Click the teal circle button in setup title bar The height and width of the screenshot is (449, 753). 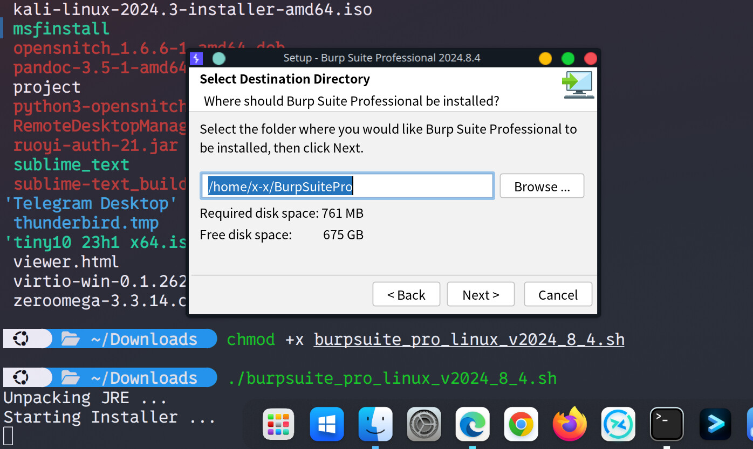click(219, 58)
